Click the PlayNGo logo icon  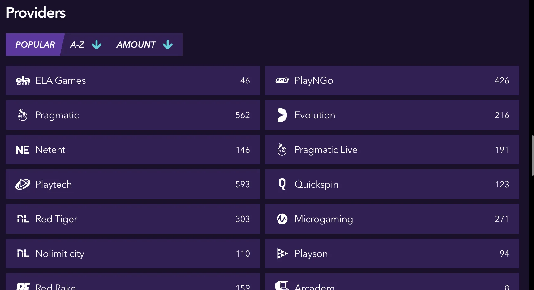coord(282,80)
